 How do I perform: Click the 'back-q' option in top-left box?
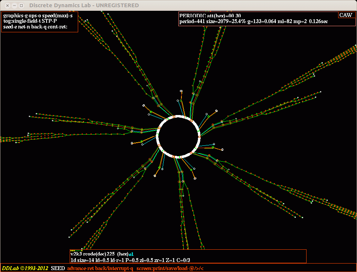point(39,27)
